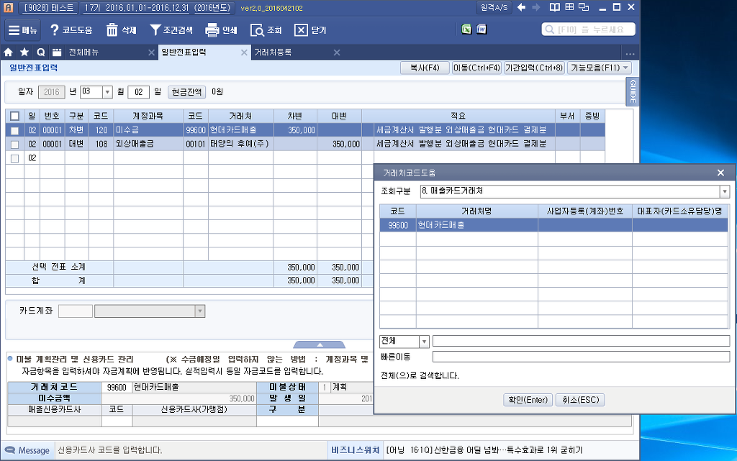Toggle the select-all checkbox in grid header

coord(14,116)
